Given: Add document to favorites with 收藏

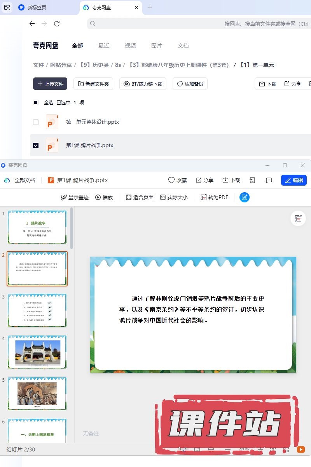Looking at the screenshot, I should [177, 180].
